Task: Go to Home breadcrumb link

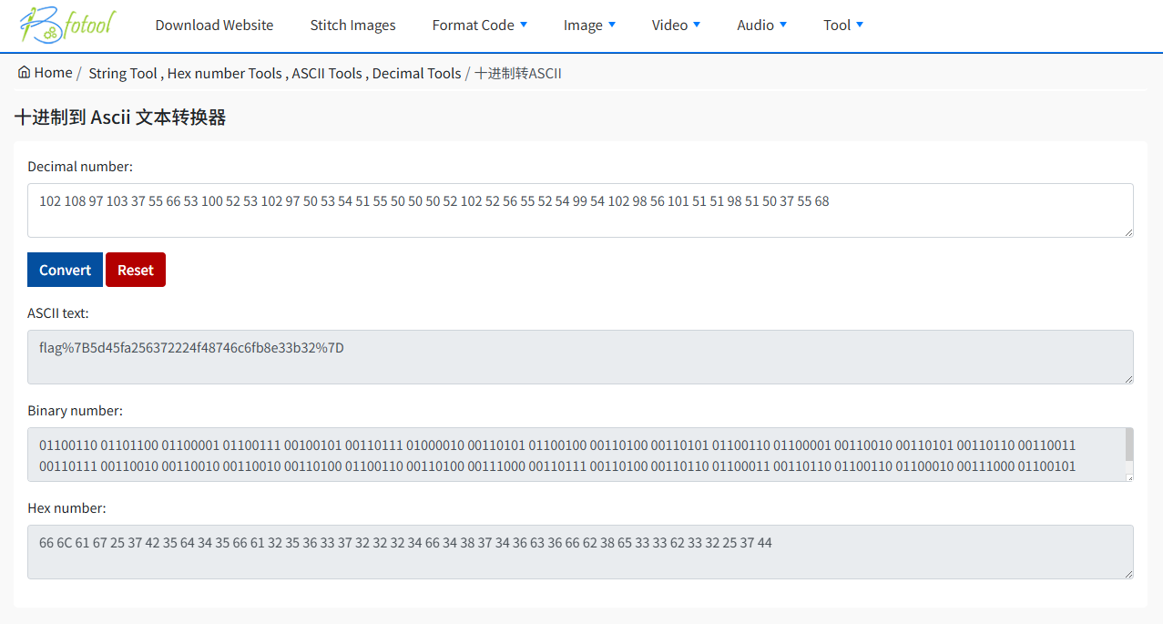Action: (53, 73)
